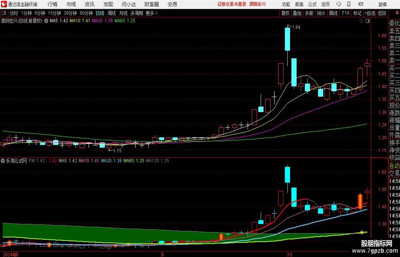Switch to 15分钟 period tab
This screenshot has height=257, width=400.
(x=55, y=13)
